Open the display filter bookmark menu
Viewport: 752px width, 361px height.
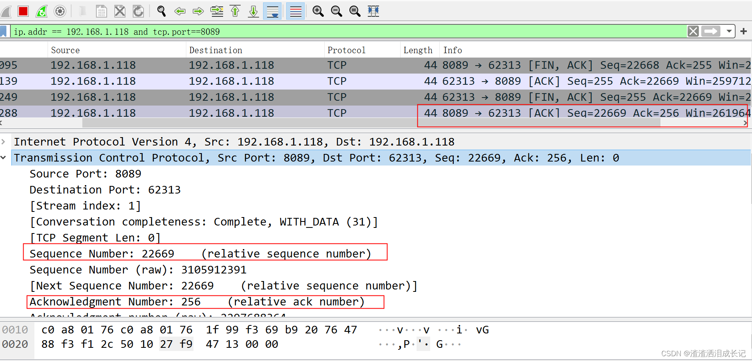click(4, 31)
